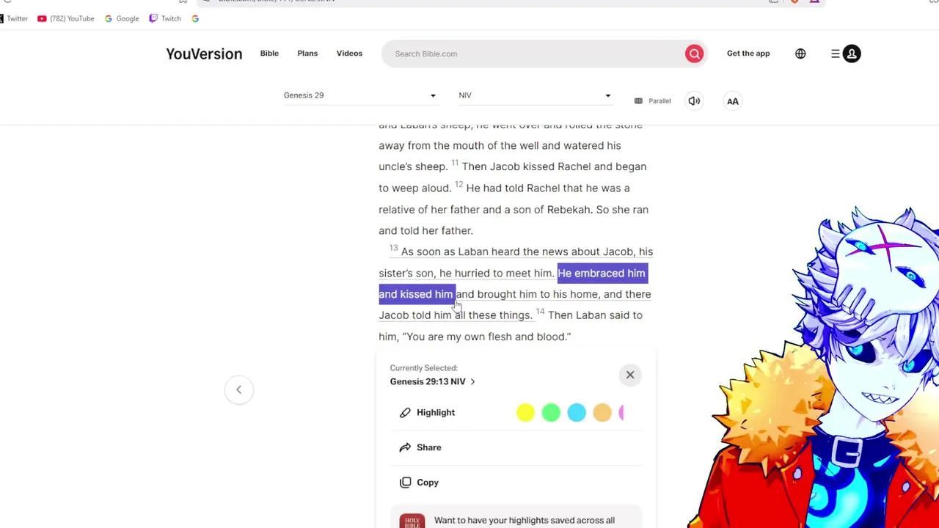Click the selected text "He embraced him"
The image size is (939, 528).
[x=602, y=273]
